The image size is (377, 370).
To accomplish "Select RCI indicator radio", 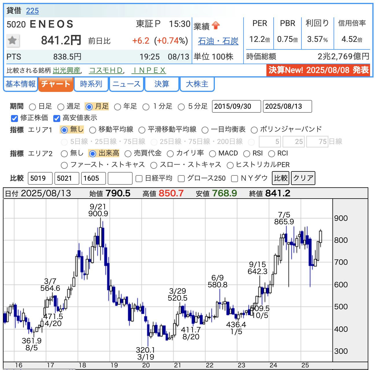I will (272, 154).
